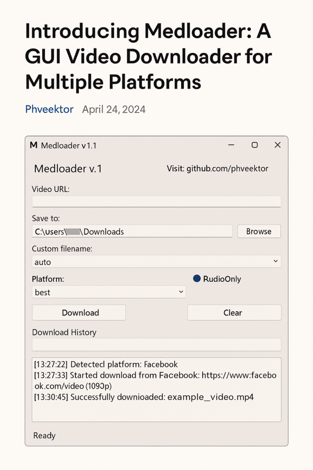Click the Clear button

234,313
